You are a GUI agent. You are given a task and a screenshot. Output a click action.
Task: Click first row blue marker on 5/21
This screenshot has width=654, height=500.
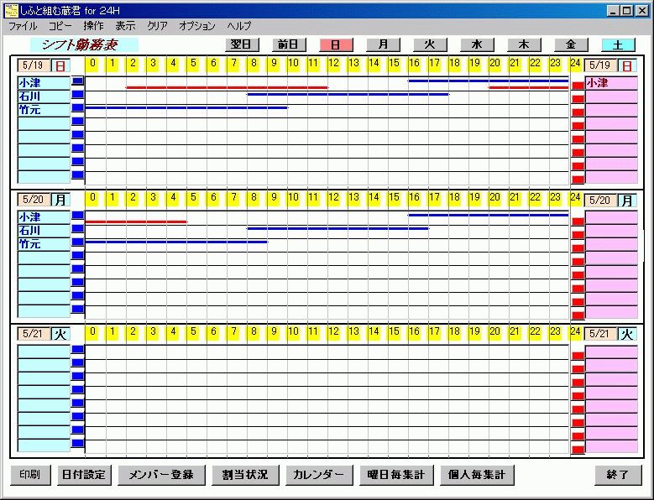point(77,349)
